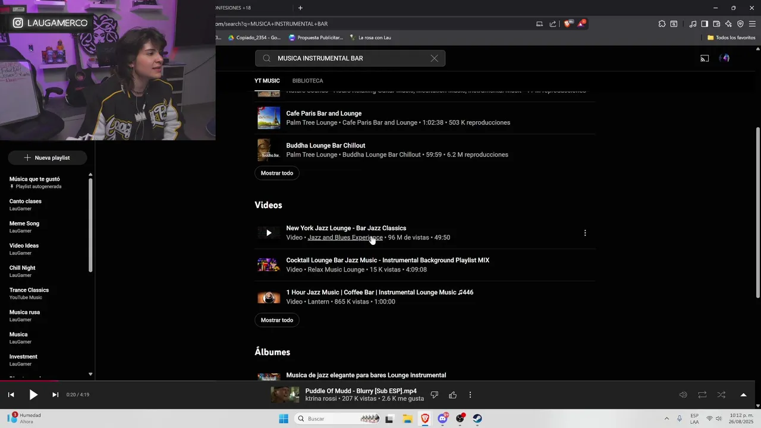Toggle shuffle in the player bar
The width and height of the screenshot is (761, 428).
point(721,395)
